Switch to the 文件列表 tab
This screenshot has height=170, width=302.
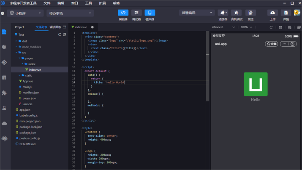point(41,27)
